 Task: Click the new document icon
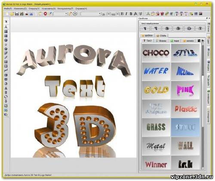(x=7, y=14)
